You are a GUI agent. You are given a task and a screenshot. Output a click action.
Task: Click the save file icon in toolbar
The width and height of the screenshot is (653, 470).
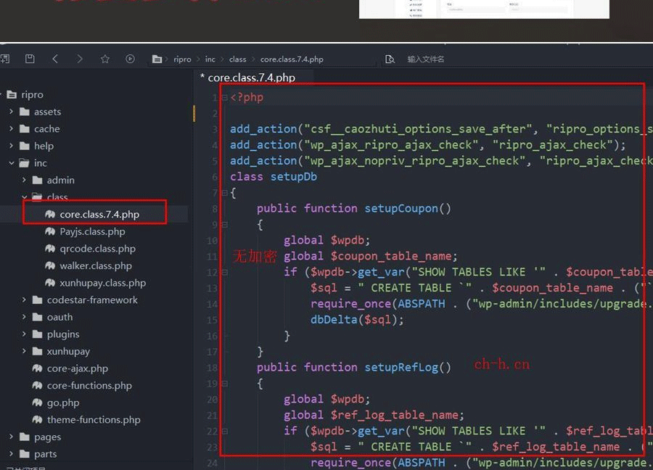pos(30,59)
